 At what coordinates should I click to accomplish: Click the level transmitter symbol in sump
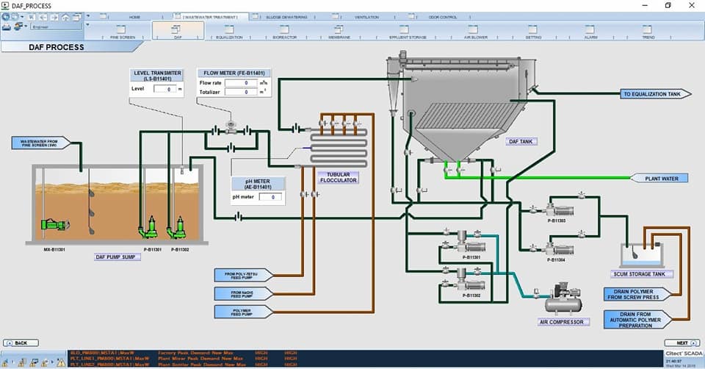(182, 170)
